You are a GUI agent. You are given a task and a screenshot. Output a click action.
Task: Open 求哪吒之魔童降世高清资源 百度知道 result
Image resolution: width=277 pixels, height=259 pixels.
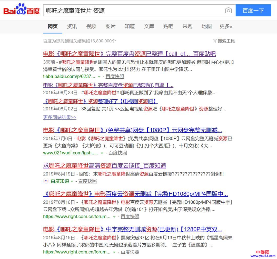click(104, 165)
